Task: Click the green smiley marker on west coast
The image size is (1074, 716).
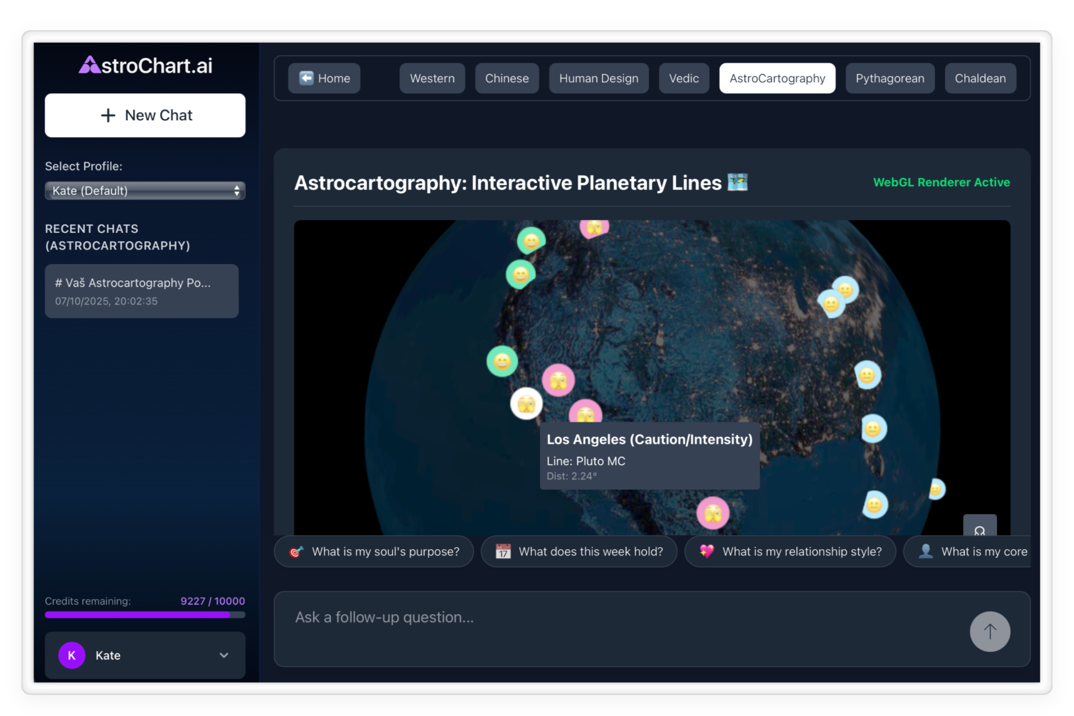Action: tap(502, 361)
